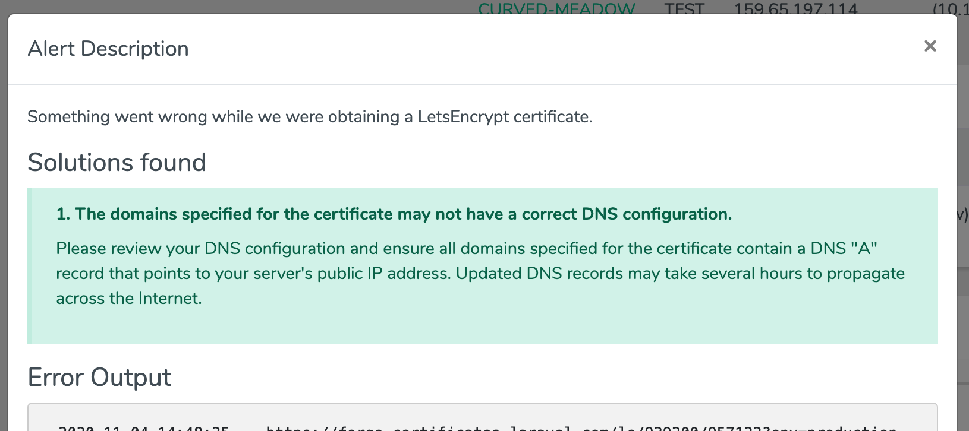Focus the gray error output code box
Screen dimensions: 969x431
click(x=483, y=417)
